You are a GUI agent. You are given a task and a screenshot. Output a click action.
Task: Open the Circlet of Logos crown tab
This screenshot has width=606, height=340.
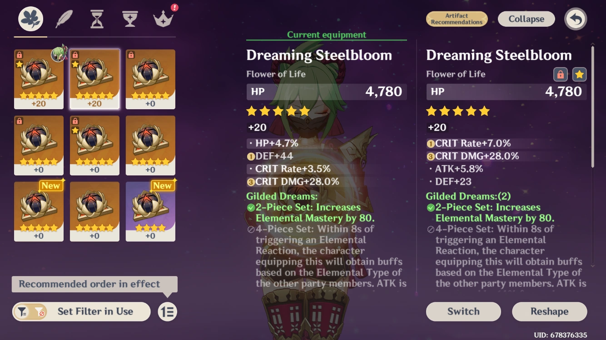pyautogui.click(x=163, y=19)
